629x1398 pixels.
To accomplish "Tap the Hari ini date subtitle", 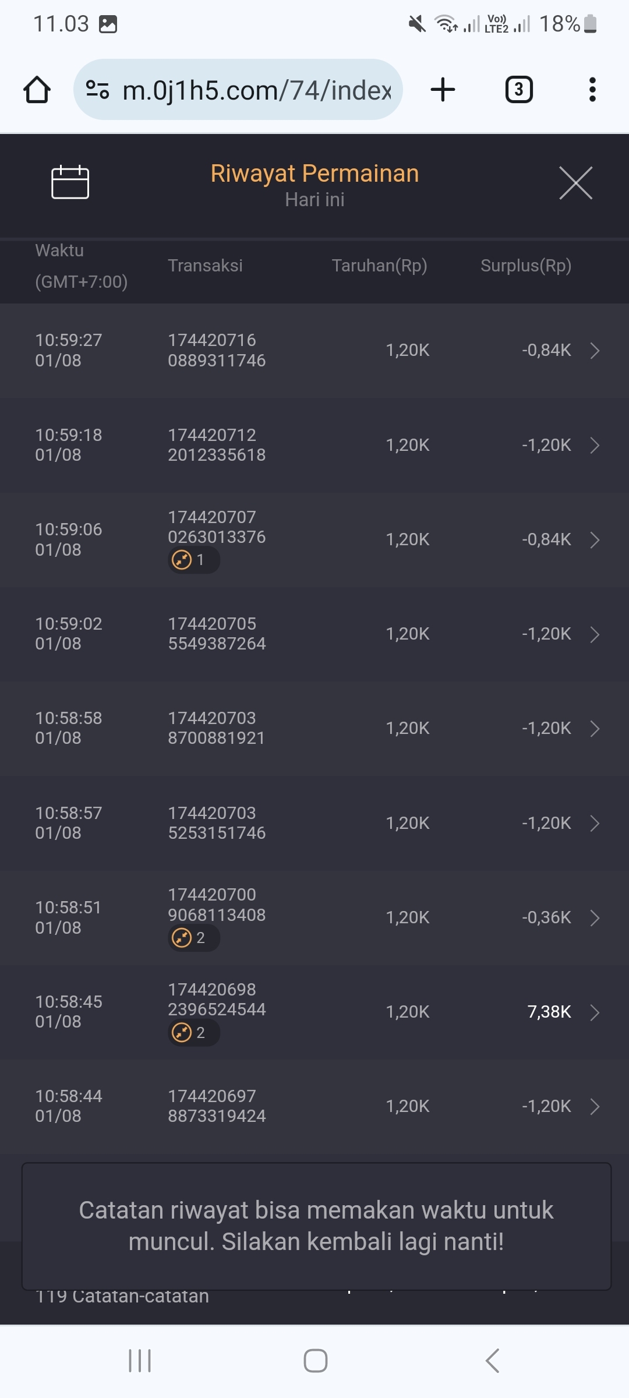I will click(x=314, y=200).
